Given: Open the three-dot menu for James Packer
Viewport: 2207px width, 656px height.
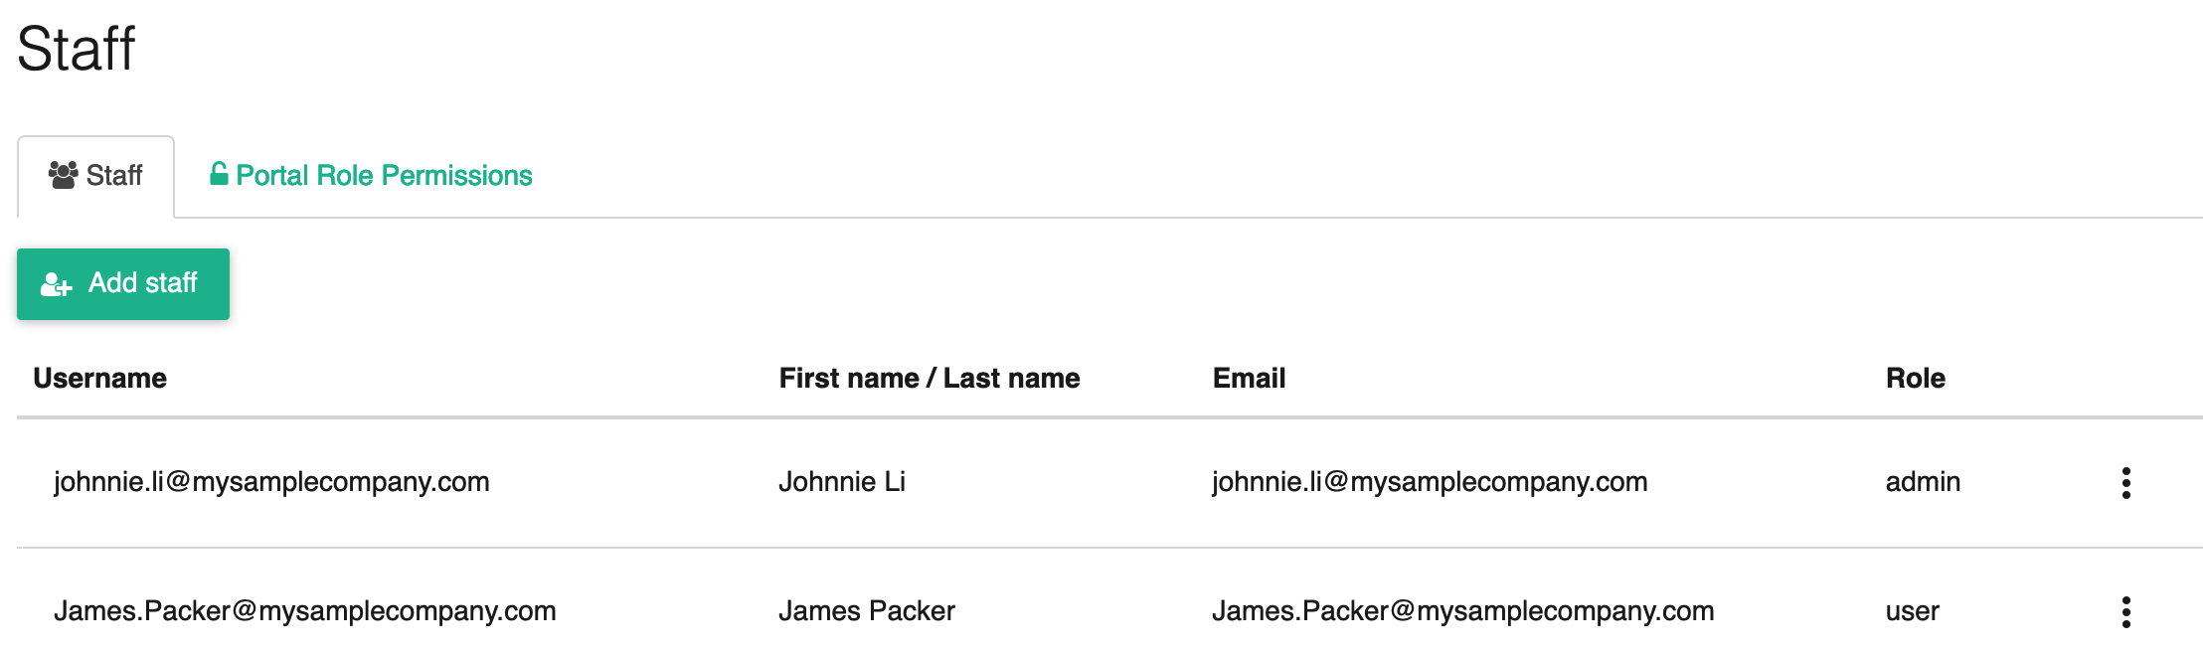Looking at the screenshot, I should (2125, 612).
